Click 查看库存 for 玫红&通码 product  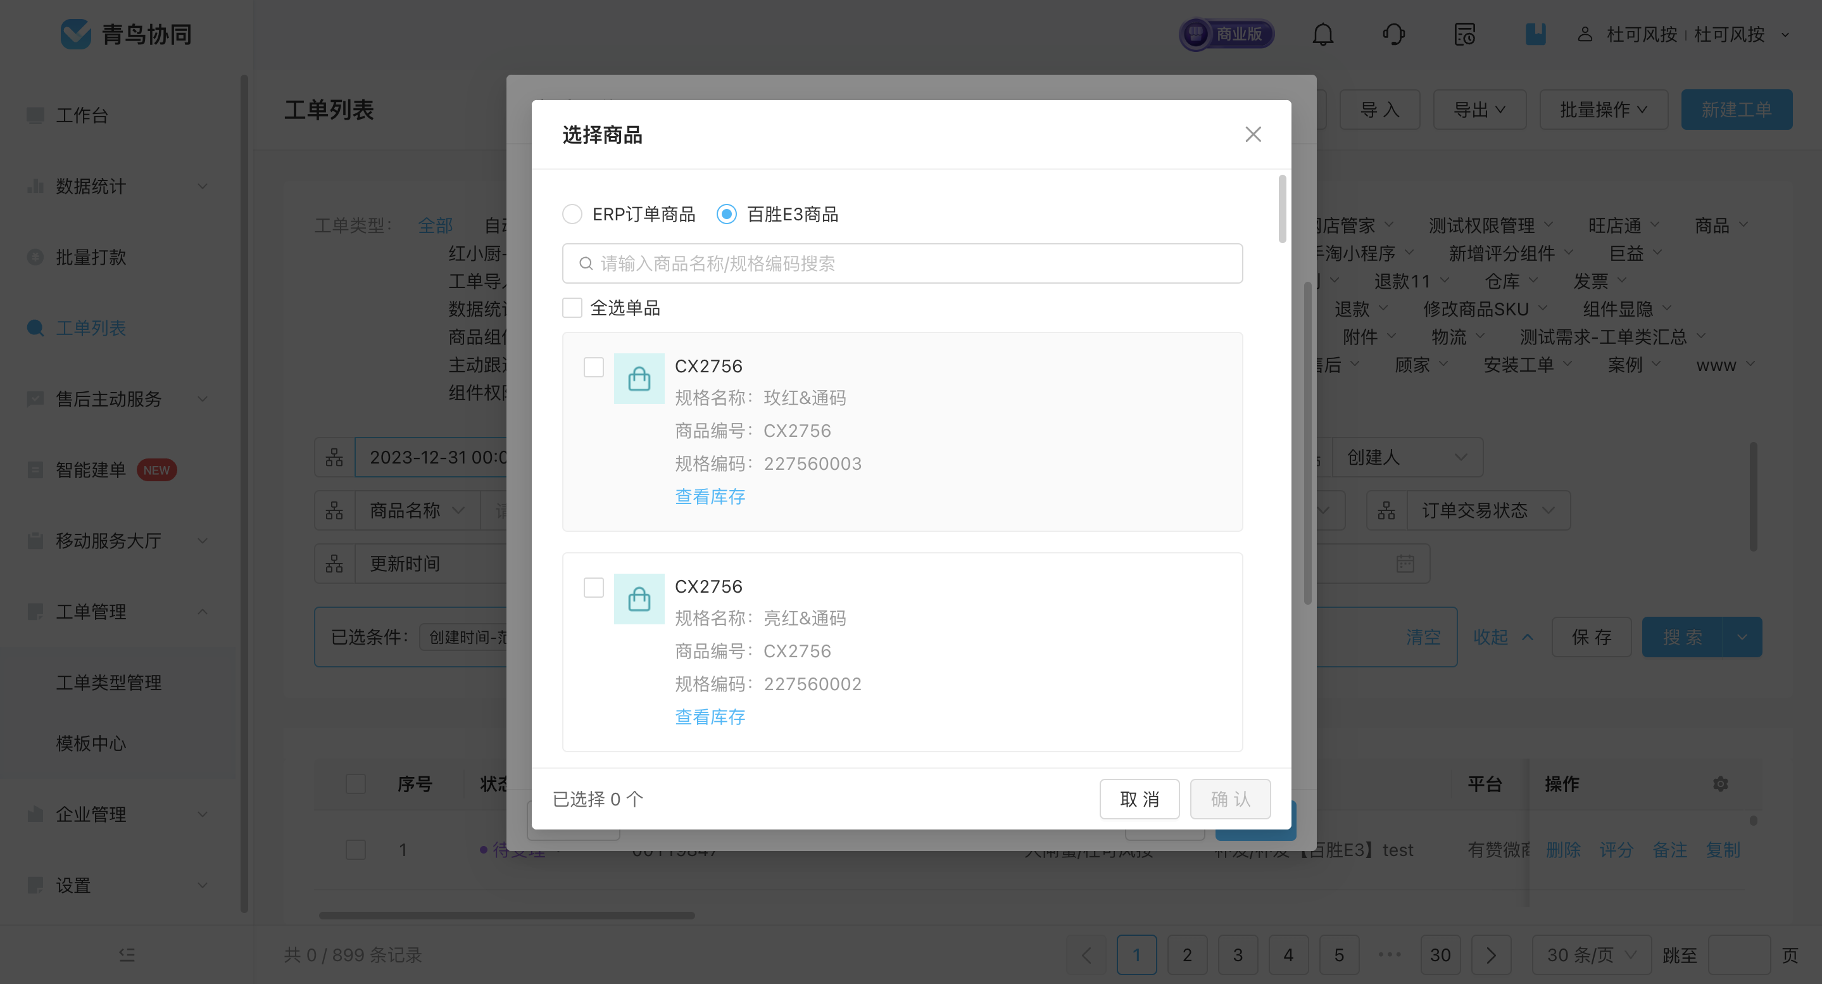pyautogui.click(x=710, y=496)
